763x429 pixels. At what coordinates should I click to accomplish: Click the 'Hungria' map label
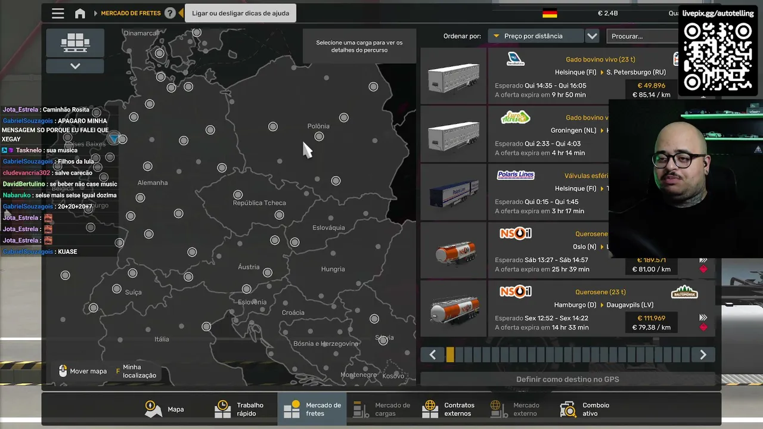click(x=333, y=269)
